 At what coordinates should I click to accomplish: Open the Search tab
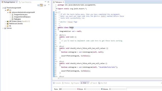pyautogui.click(x=94, y=83)
